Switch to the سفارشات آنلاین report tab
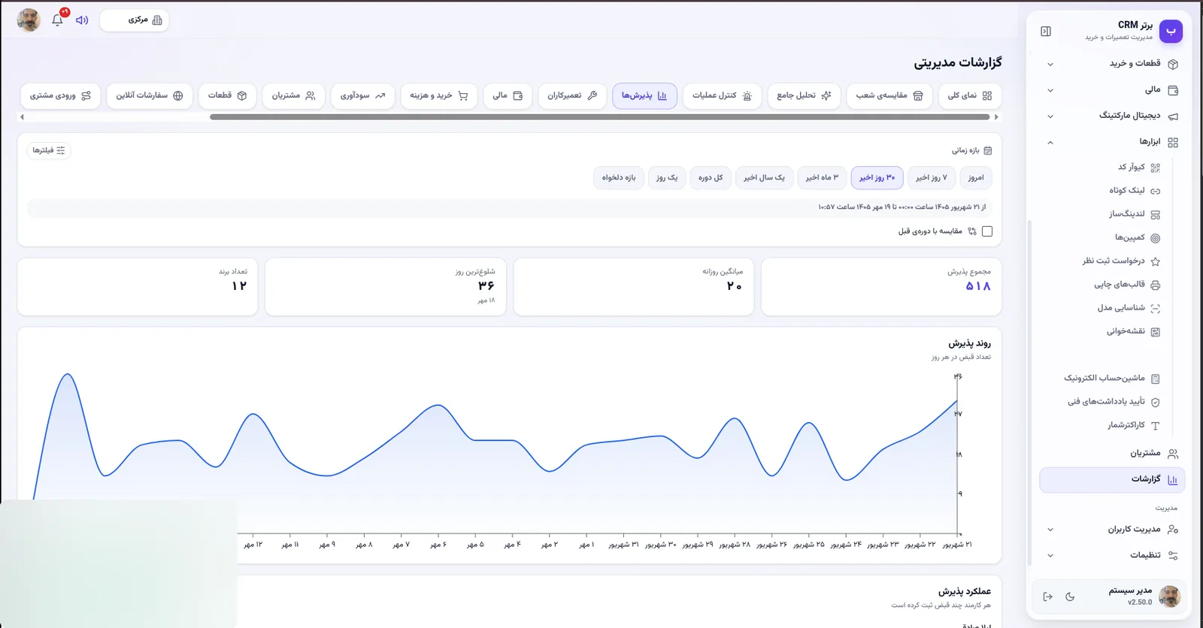1203x628 pixels. coord(150,96)
